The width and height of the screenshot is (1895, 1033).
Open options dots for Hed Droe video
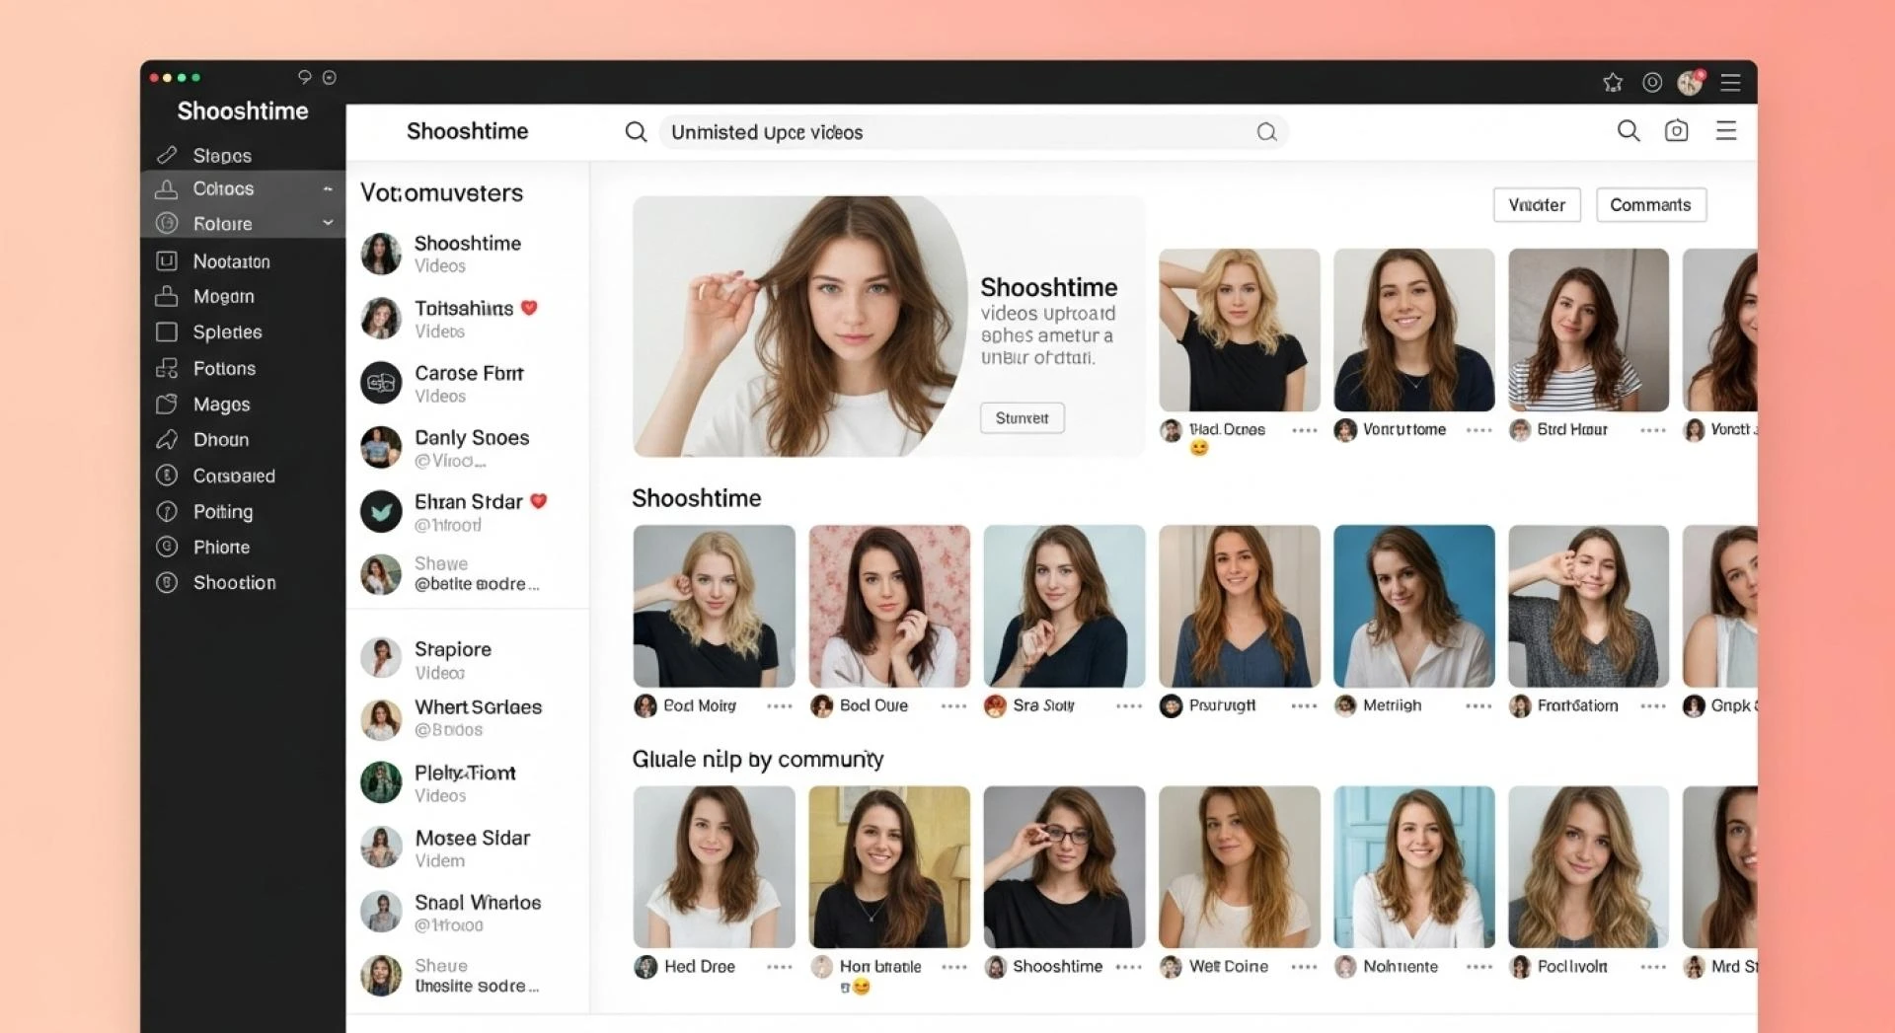[779, 967]
